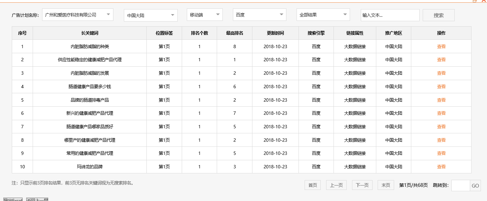Go to 首页 first page
This screenshot has height=201, width=487.
(312, 185)
